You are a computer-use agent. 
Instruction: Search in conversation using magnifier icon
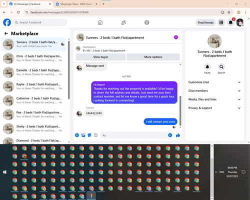pos(221,67)
